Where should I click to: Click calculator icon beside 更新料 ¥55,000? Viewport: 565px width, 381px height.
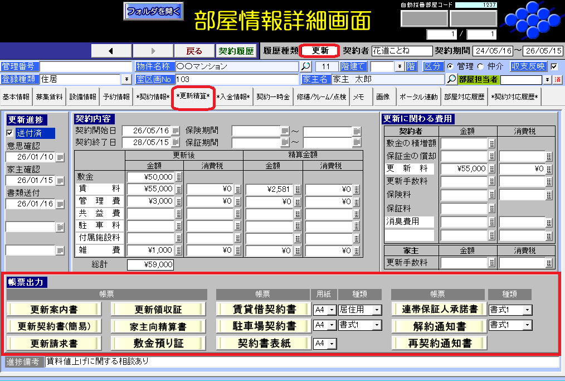pos(492,169)
